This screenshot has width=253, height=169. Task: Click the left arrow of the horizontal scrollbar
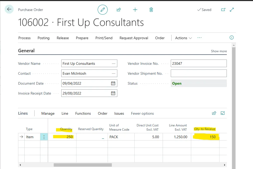coord(20,165)
